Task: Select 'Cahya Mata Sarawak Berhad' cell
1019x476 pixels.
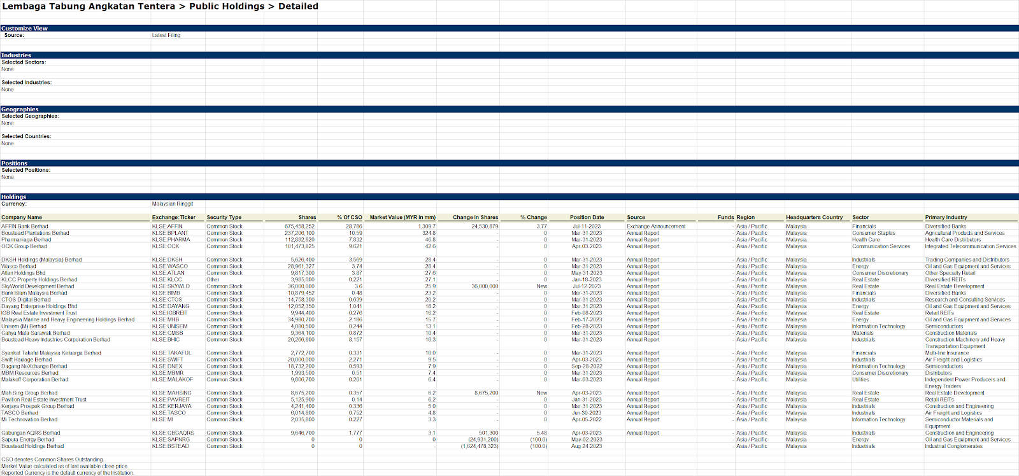Action: click(x=36, y=333)
